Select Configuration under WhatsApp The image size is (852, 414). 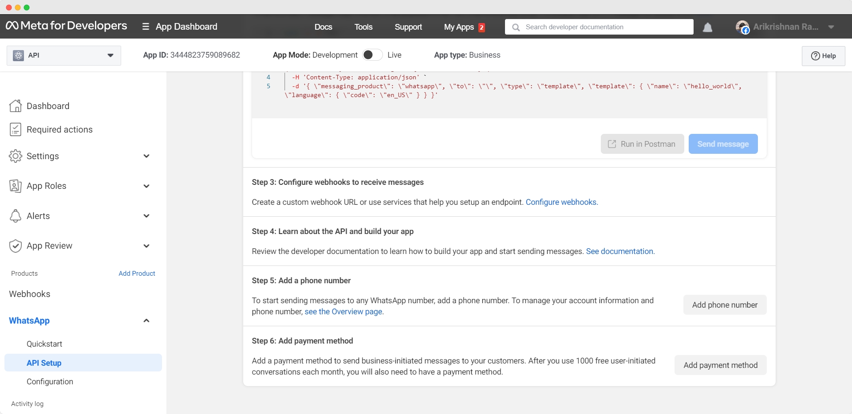click(50, 382)
